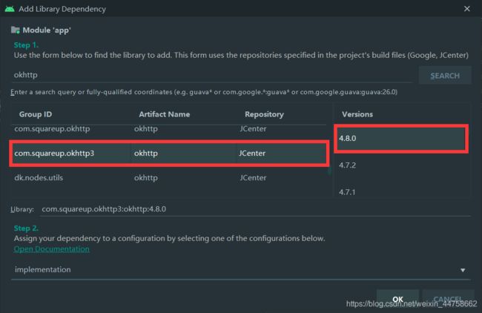This screenshot has width=482, height=313.
Task: Click the SEARCH button
Action: pyautogui.click(x=445, y=76)
